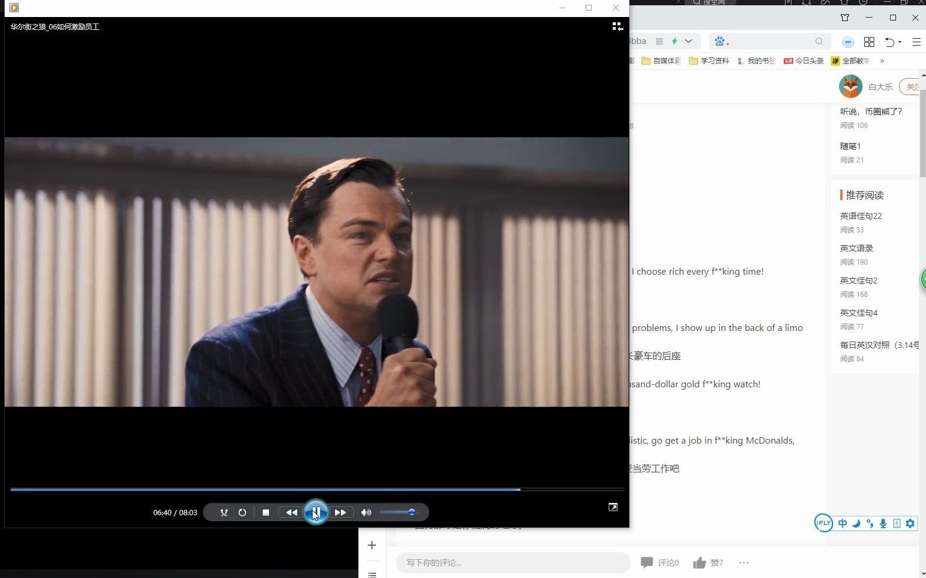Open article 听说，币圈崩了？

click(871, 111)
